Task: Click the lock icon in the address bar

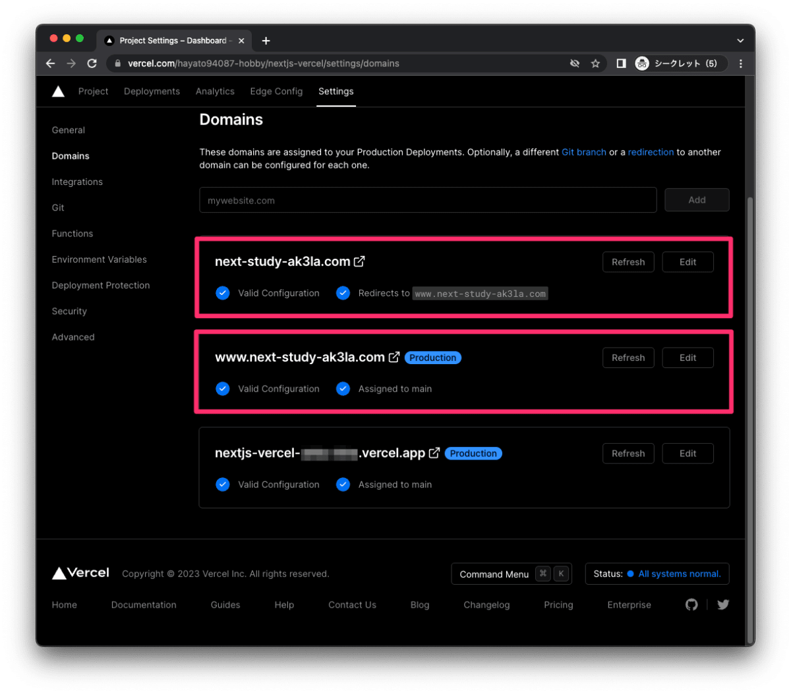Action: [x=118, y=64]
